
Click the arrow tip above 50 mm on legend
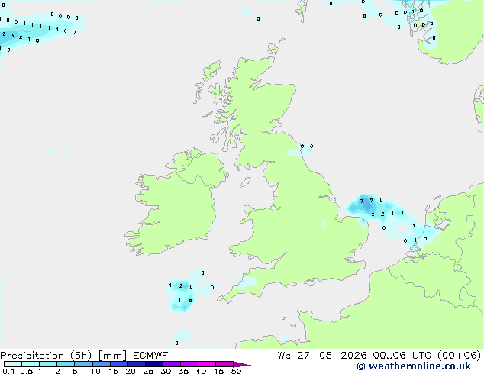pyautogui.click(x=242, y=364)
